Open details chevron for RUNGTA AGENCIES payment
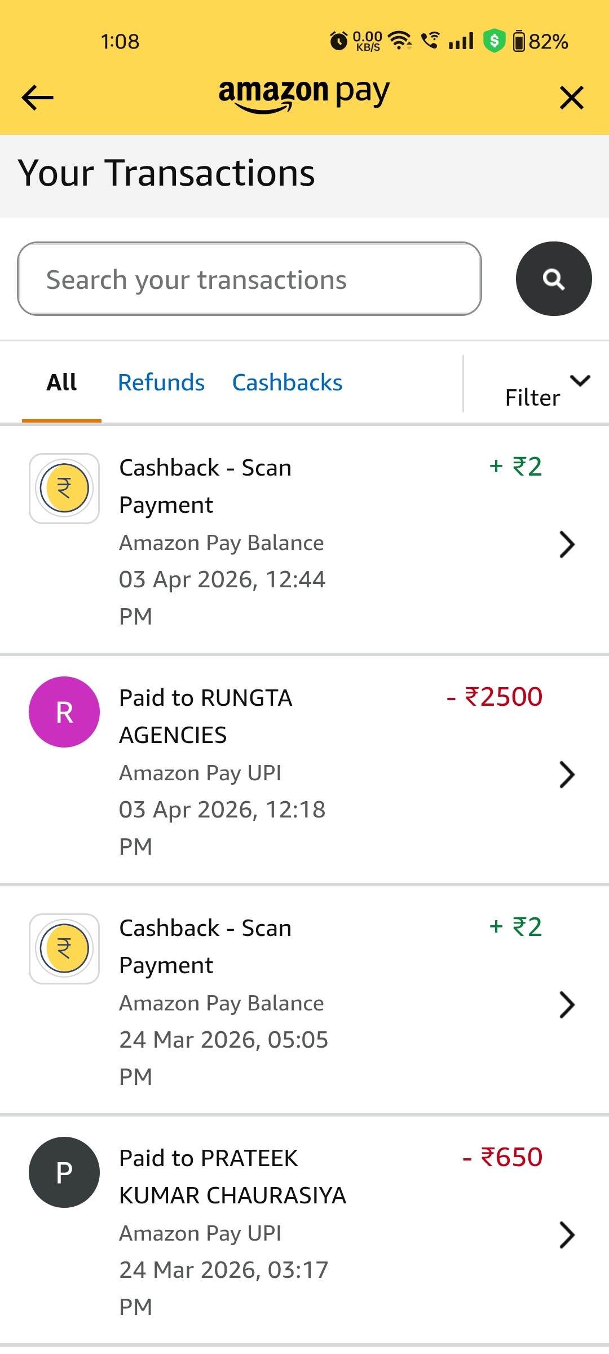Image resolution: width=609 pixels, height=1354 pixels. pyautogui.click(x=567, y=774)
